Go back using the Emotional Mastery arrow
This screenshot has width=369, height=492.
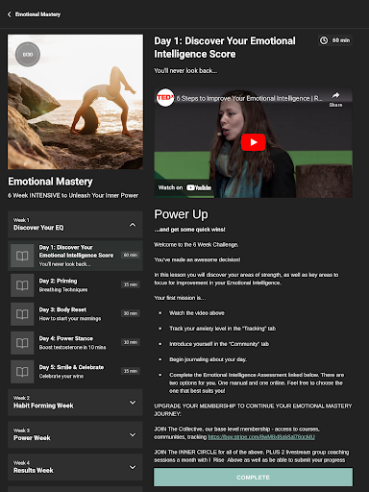click(x=10, y=14)
